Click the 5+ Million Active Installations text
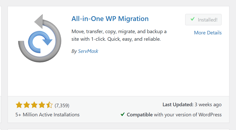 (47, 115)
